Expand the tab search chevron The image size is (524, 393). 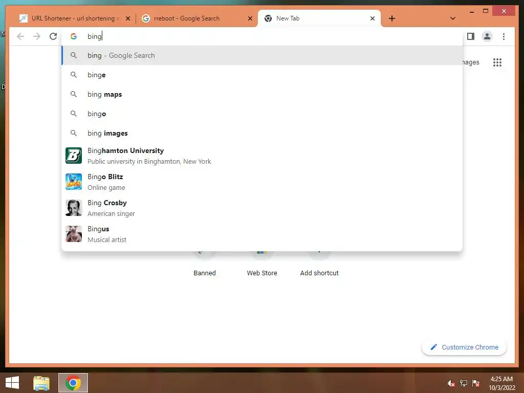[x=452, y=18]
